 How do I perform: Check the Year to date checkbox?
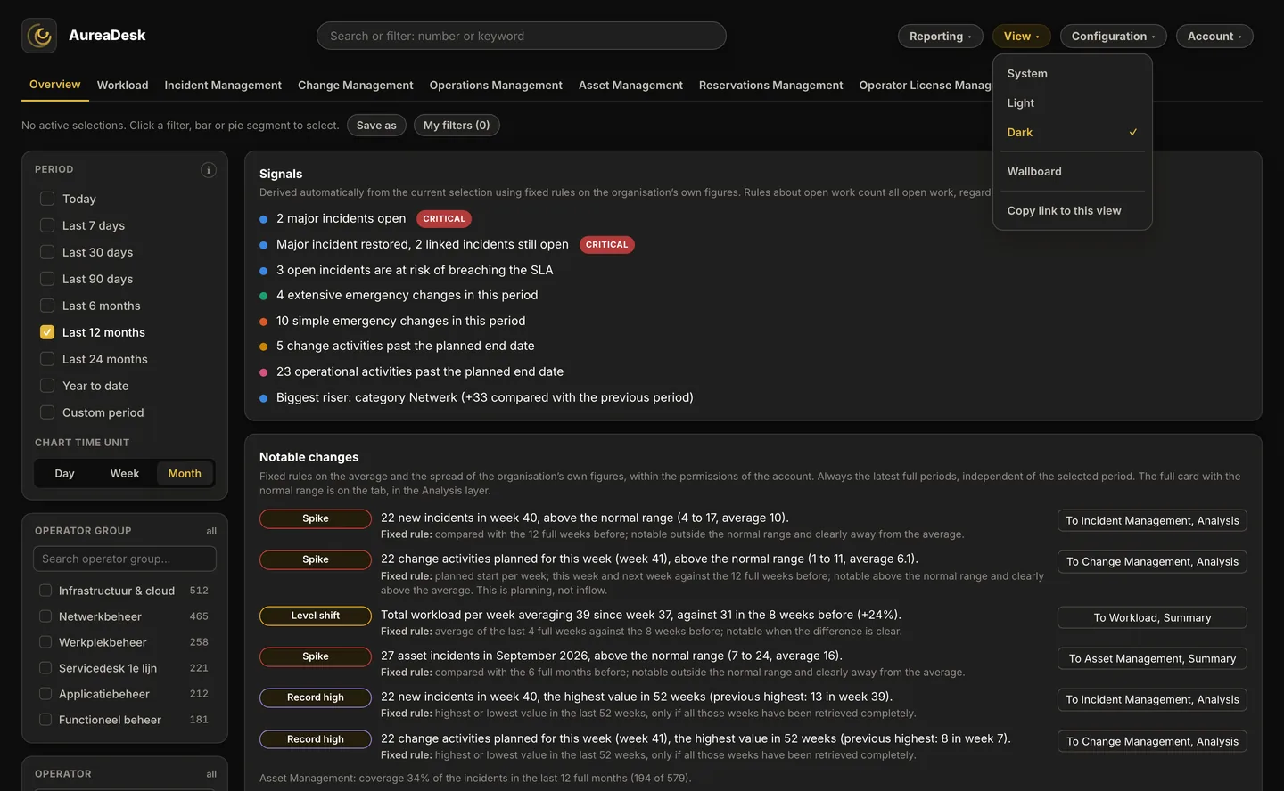(47, 386)
